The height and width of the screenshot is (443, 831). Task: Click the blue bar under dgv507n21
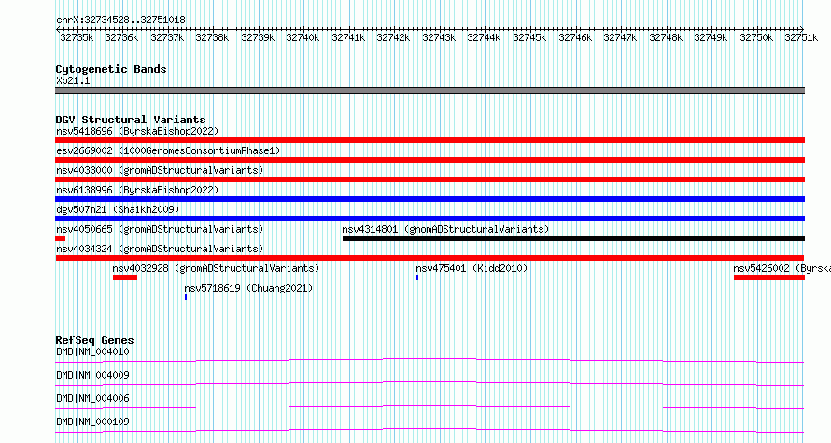430,219
